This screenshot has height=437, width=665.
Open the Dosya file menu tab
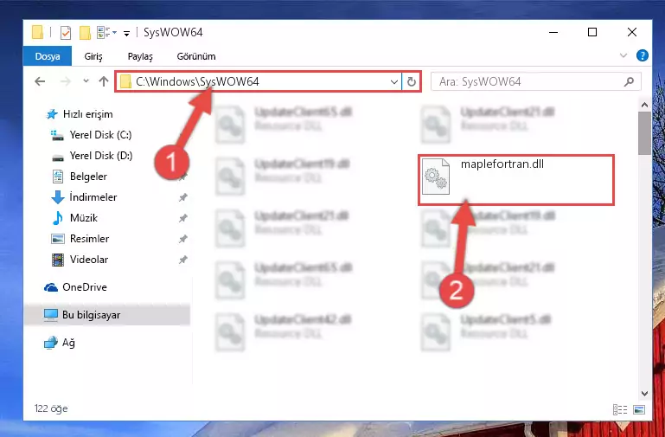click(x=48, y=56)
